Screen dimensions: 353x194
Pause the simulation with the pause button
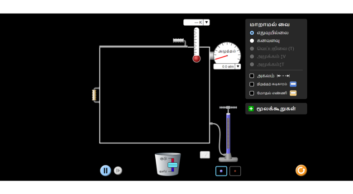pyautogui.click(x=105, y=171)
